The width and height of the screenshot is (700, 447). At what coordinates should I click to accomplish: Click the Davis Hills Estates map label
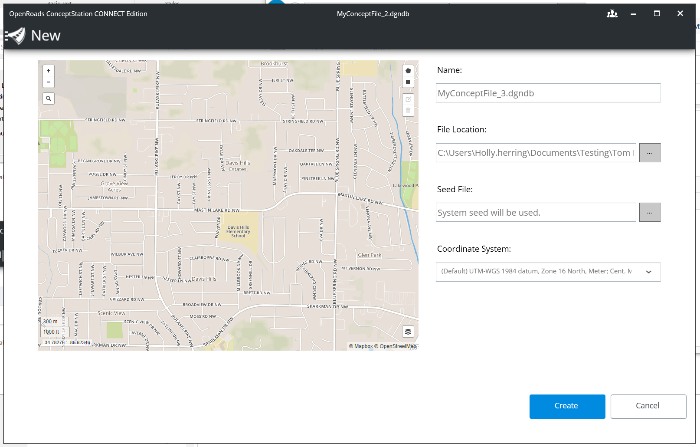pos(238,166)
